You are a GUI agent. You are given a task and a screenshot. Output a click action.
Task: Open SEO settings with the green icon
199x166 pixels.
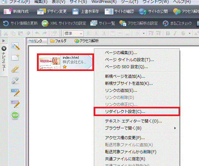tap(15, 115)
